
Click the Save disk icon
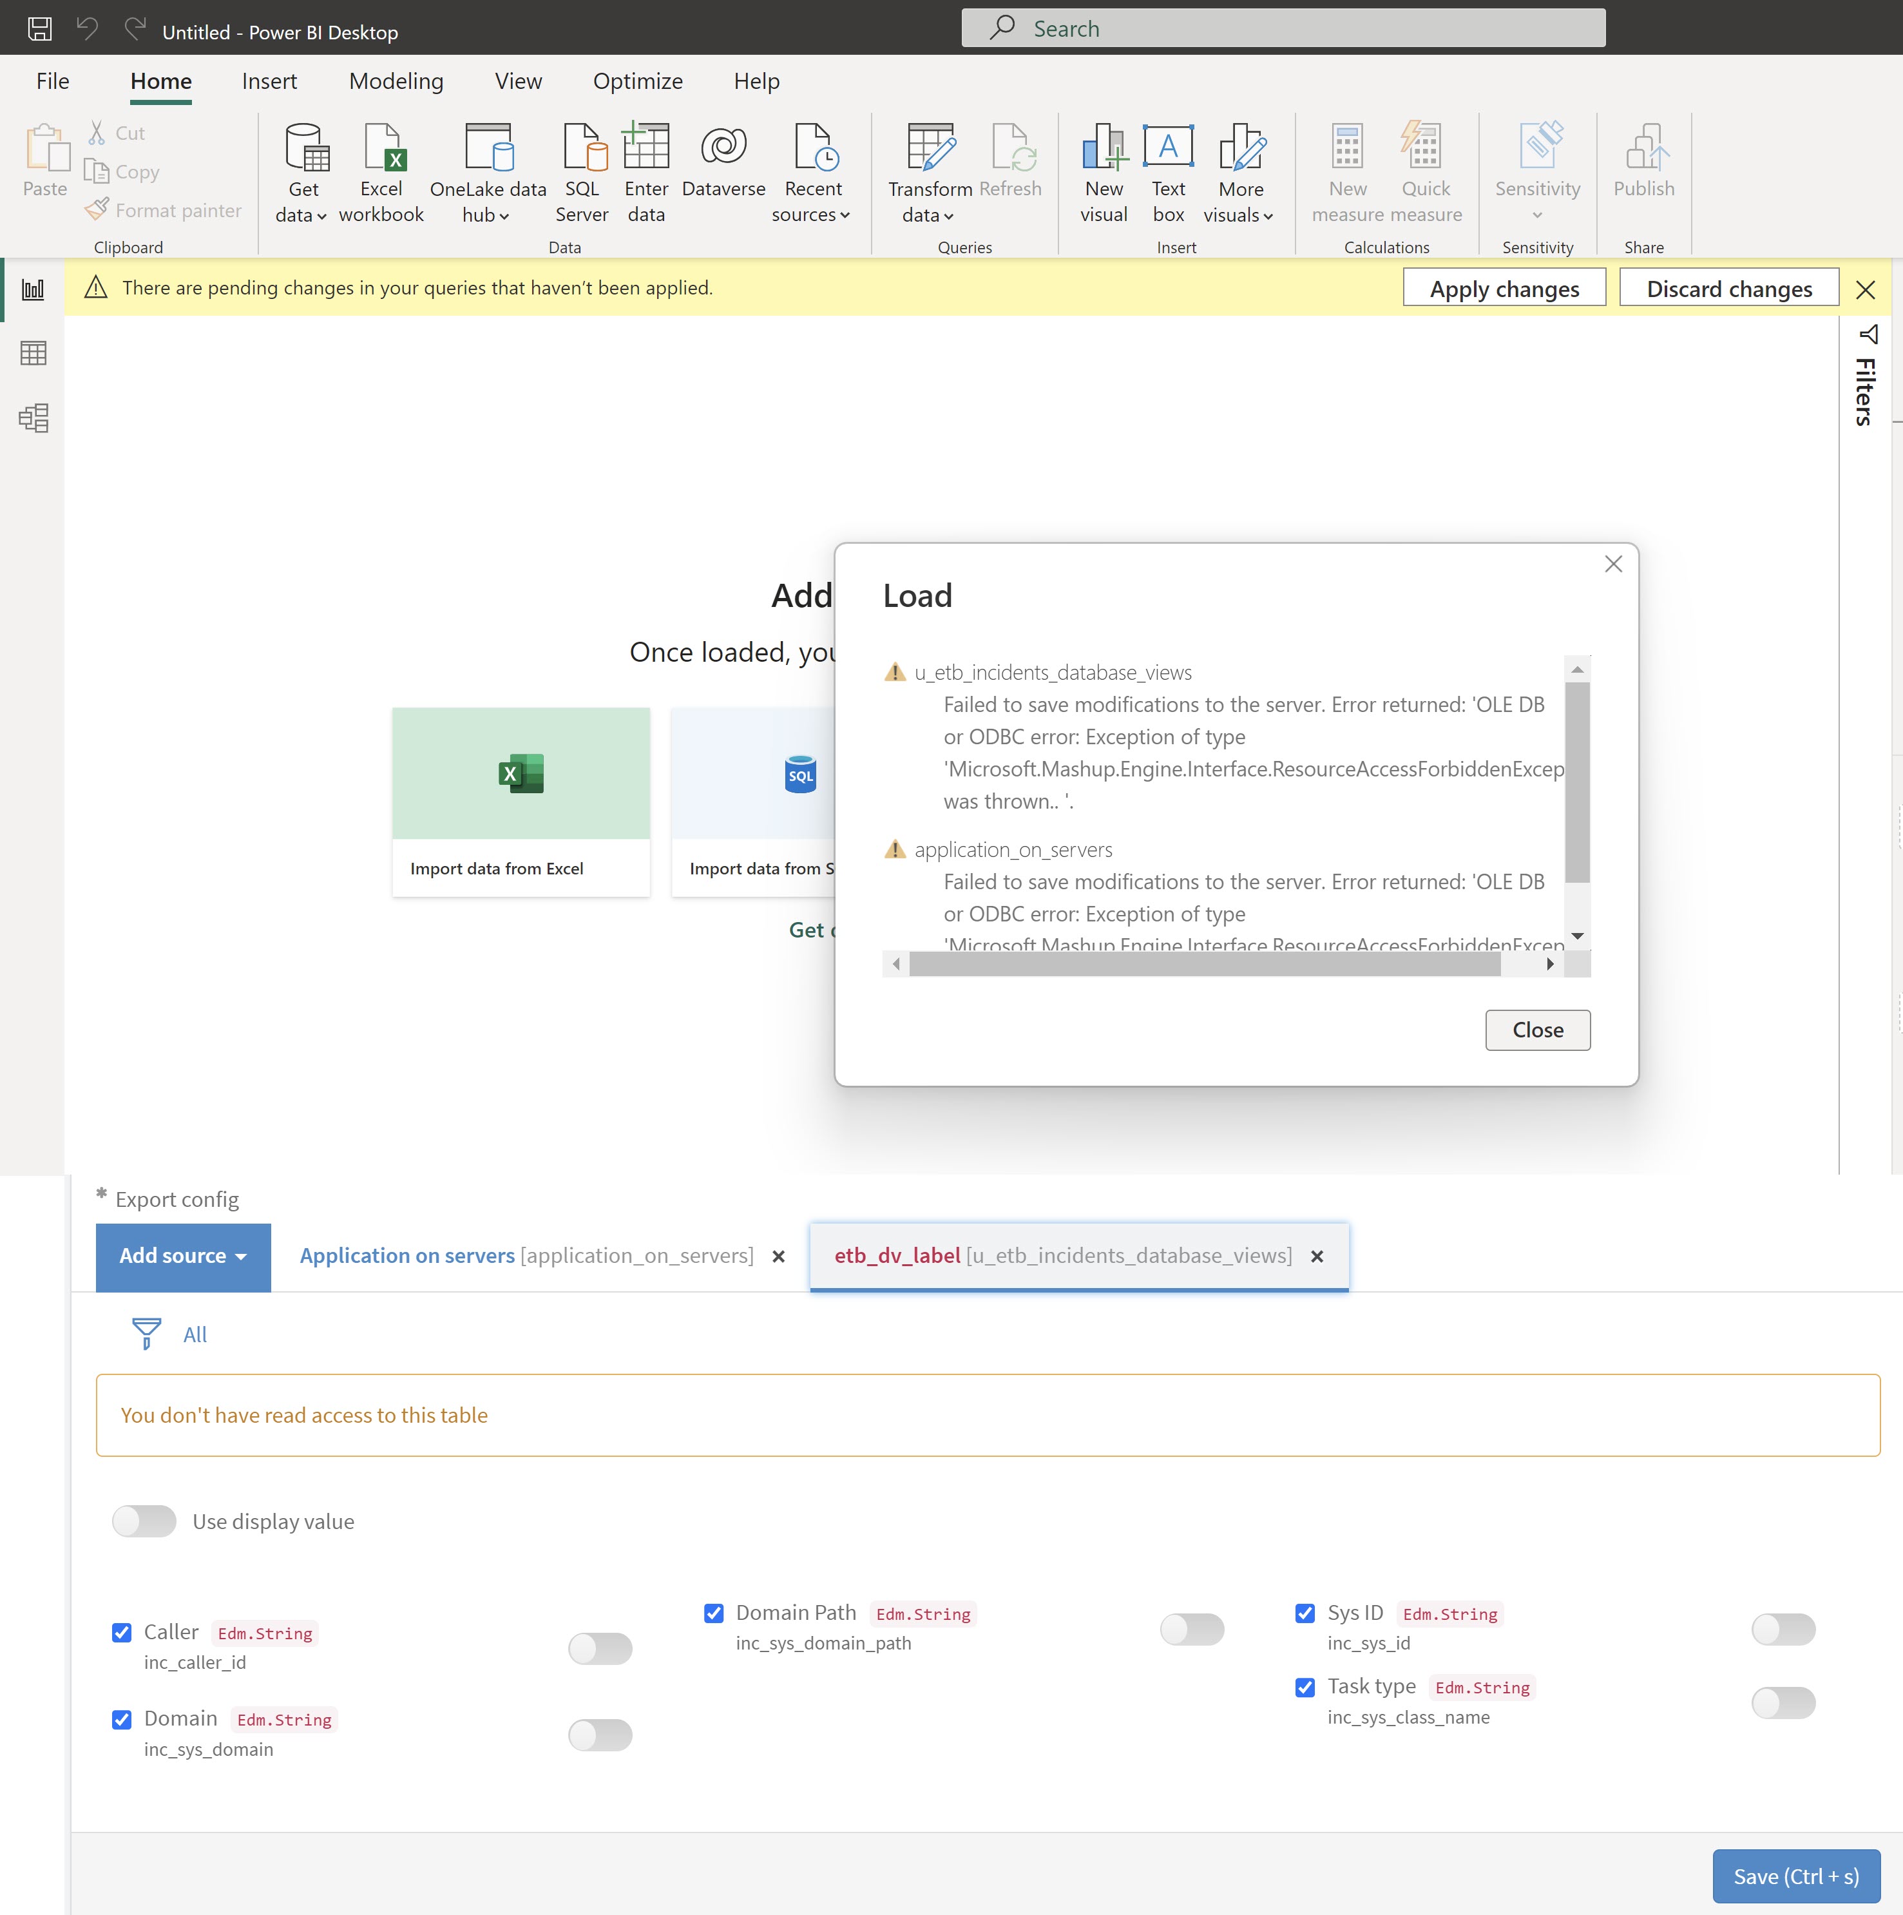click(40, 29)
